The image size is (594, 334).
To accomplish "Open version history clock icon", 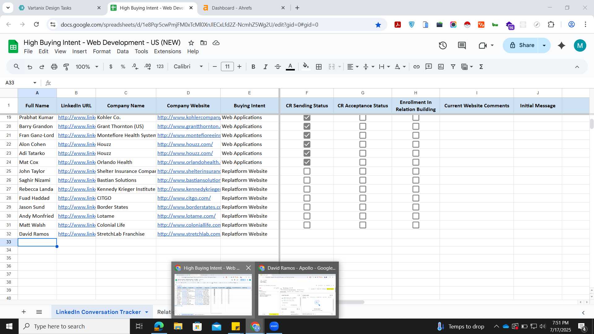I will (x=443, y=45).
